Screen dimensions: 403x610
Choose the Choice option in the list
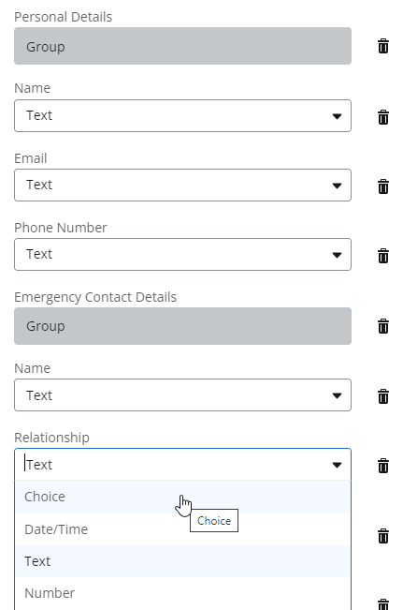[182, 497]
